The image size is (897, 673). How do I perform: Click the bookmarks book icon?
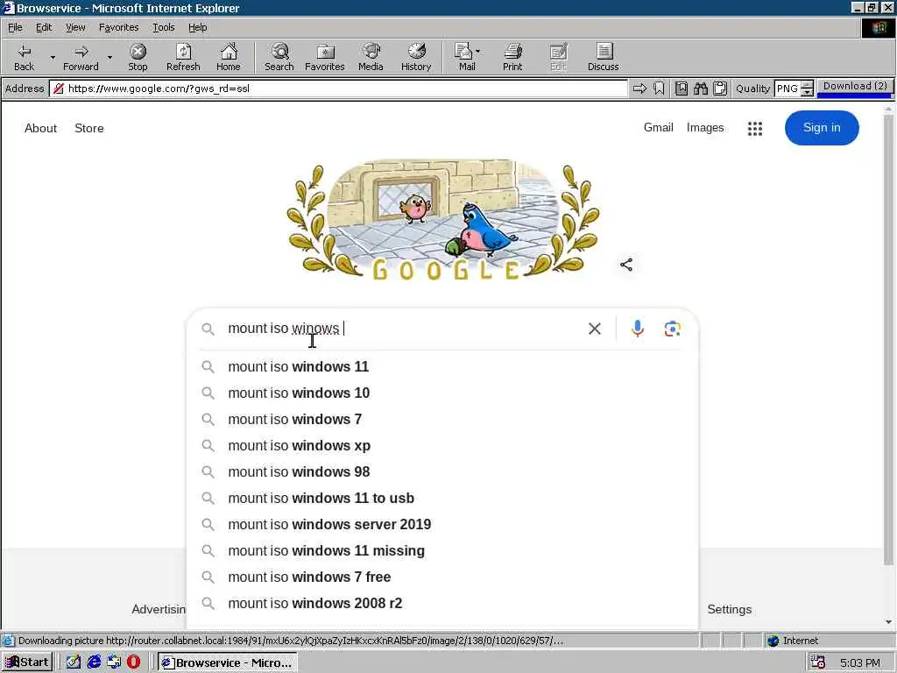pyautogui.click(x=682, y=89)
